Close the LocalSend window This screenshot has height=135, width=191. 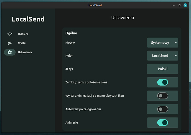[185, 5]
